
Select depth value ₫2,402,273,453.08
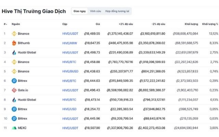coord(152,128)
